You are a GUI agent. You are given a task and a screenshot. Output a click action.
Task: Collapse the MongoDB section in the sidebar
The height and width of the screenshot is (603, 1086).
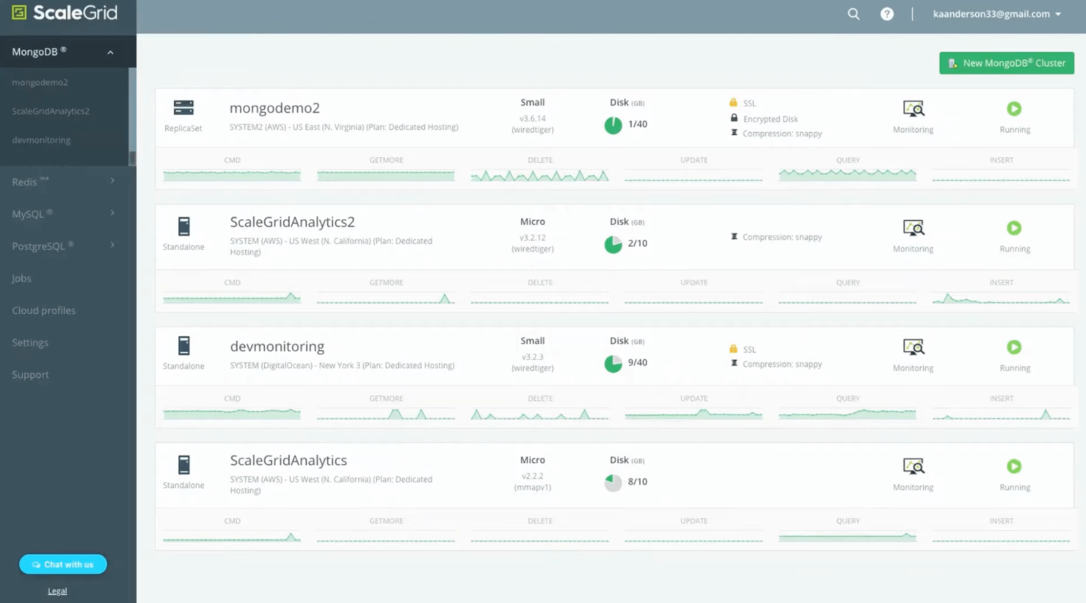coord(110,51)
